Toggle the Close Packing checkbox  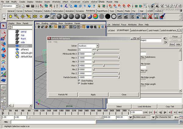click(79, 81)
